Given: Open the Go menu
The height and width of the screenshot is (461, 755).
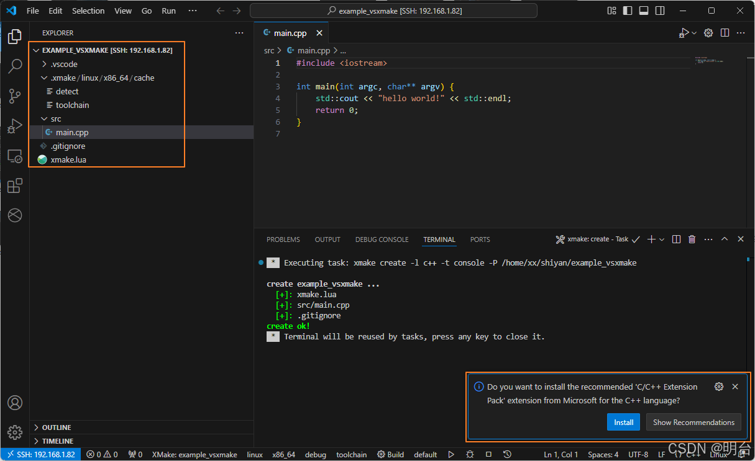Looking at the screenshot, I should tap(147, 11).
